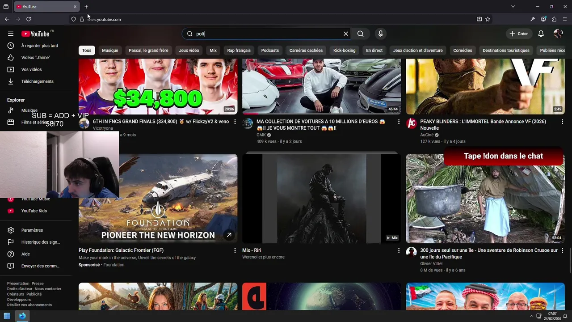572x322 pixels.
Task: Open the MA COLLECTION DE VOITURES thumbnail
Action: coord(322,86)
